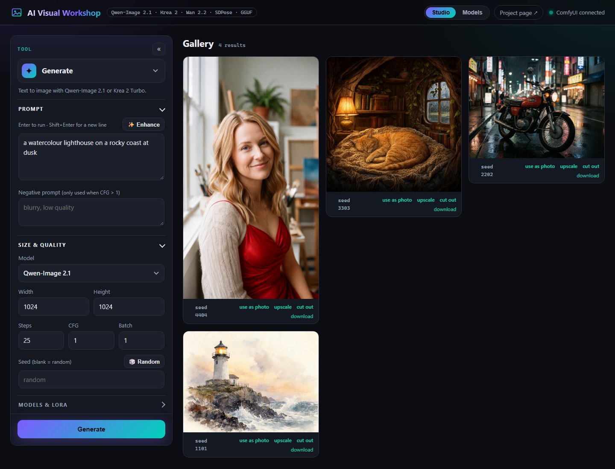Open the Generate tool dropdown

91,71
